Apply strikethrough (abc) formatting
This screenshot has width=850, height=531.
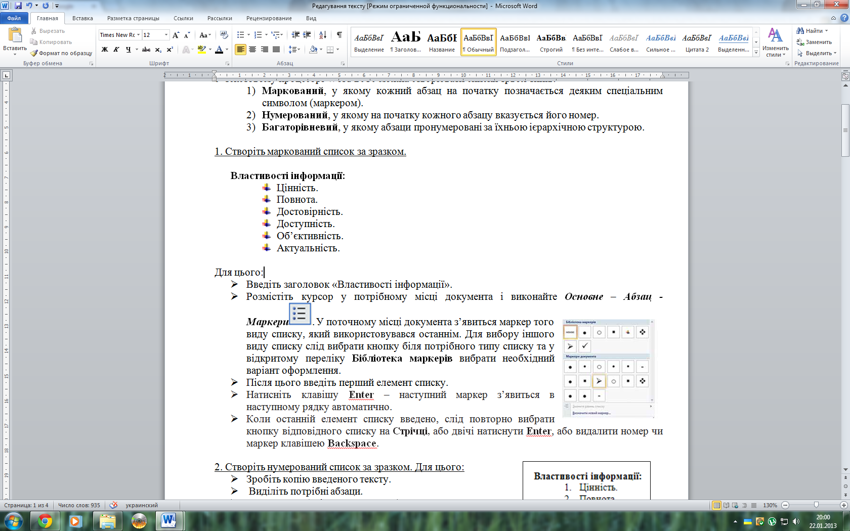(146, 50)
